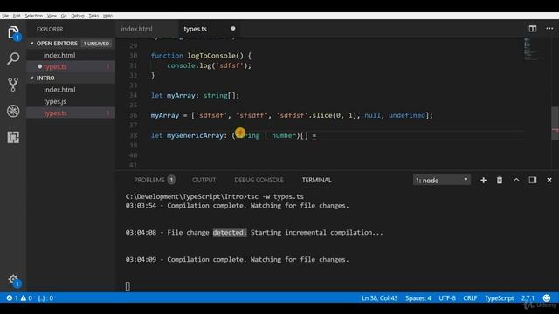
Task: Open the Manage gear icon
Action: point(13,280)
